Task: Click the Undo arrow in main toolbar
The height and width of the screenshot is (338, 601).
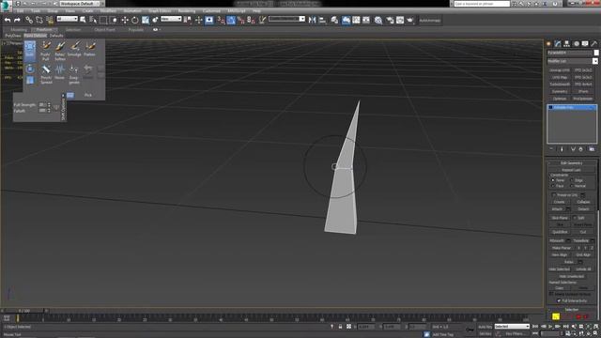Action: click(8, 20)
